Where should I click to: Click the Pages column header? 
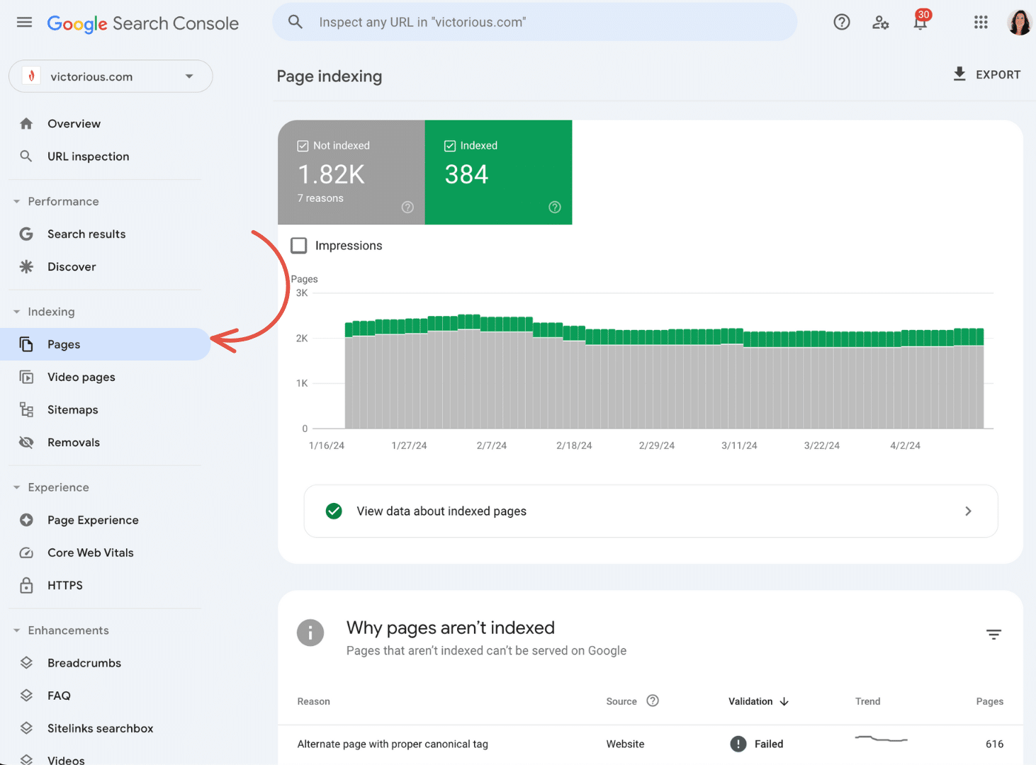(x=989, y=701)
